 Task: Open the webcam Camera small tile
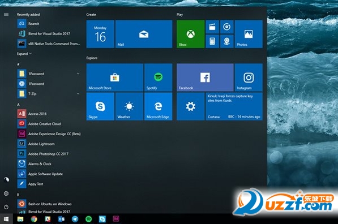226,41
